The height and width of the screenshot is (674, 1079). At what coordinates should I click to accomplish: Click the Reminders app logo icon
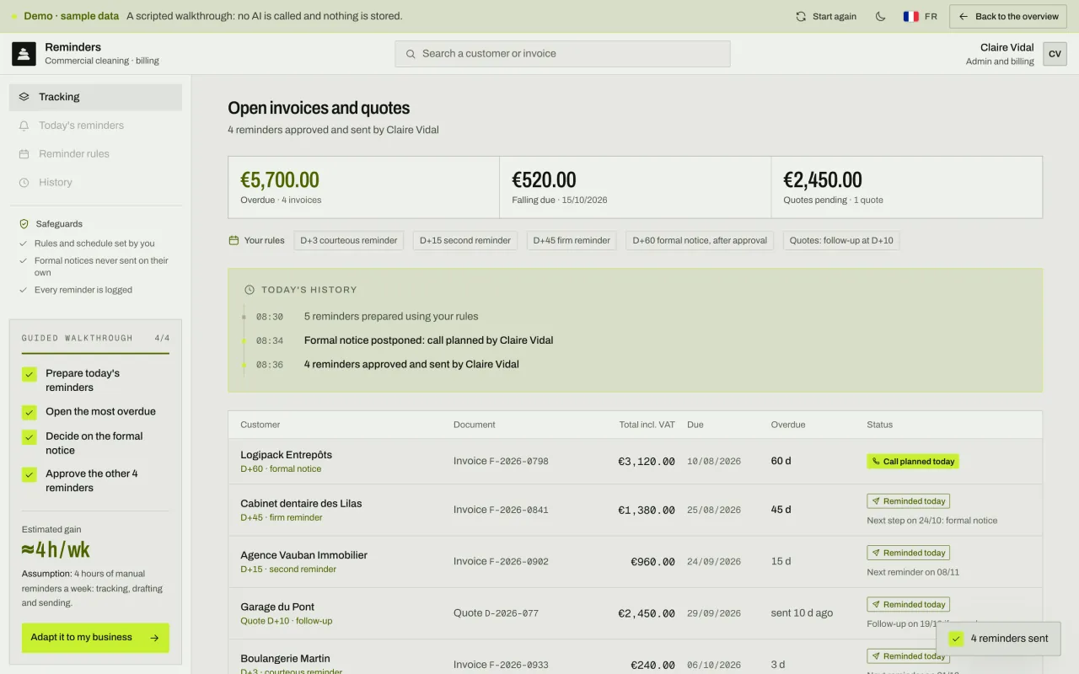[x=24, y=54]
